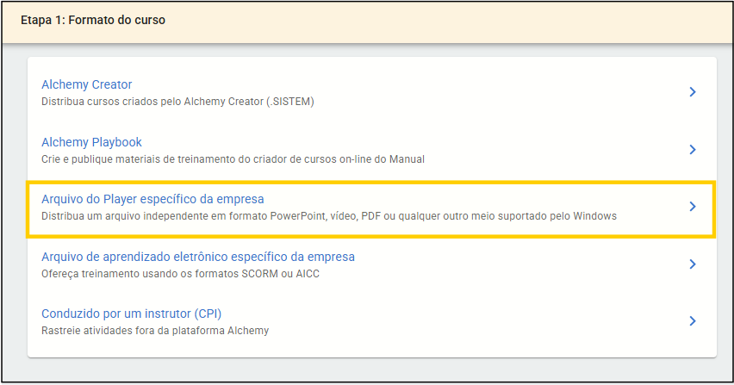Viewport: 734px width, 385px height.
Task: Select the Alchemy Playbook title
Action: coord(91,142)
